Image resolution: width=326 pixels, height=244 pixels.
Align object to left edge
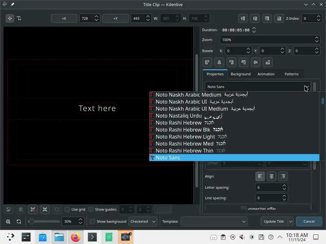click(207, 62)
